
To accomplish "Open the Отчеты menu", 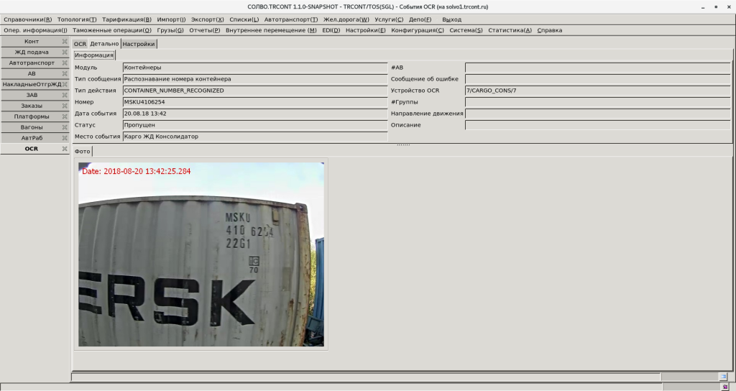I will click(205, 30).
